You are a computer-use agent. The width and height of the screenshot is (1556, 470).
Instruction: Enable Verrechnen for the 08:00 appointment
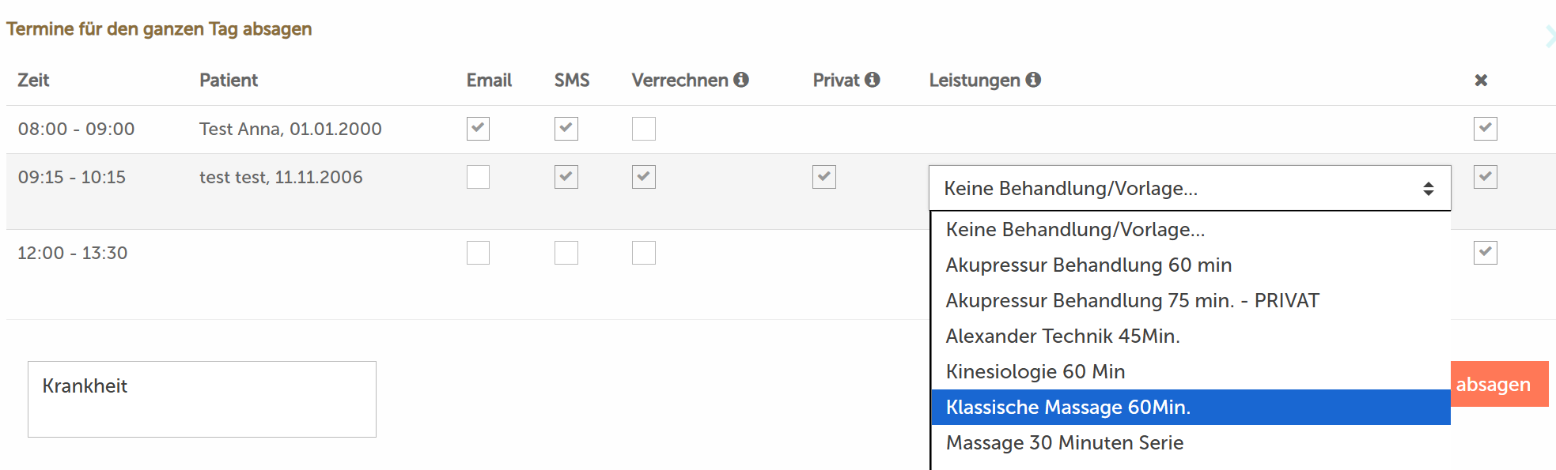tap(643, 129)
